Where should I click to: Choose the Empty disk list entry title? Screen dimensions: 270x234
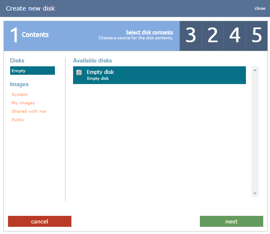100,72
